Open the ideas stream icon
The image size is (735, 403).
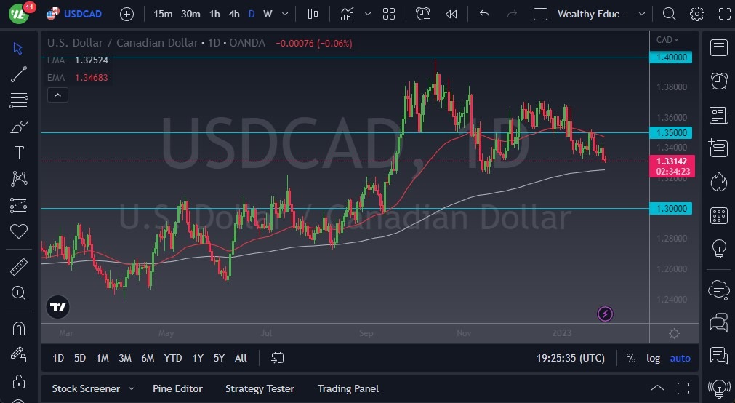[x=718, y=356]
